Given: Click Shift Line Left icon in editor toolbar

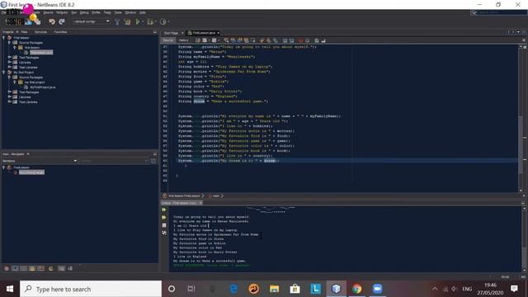Looking at the screenshot, I should (285, 40).
